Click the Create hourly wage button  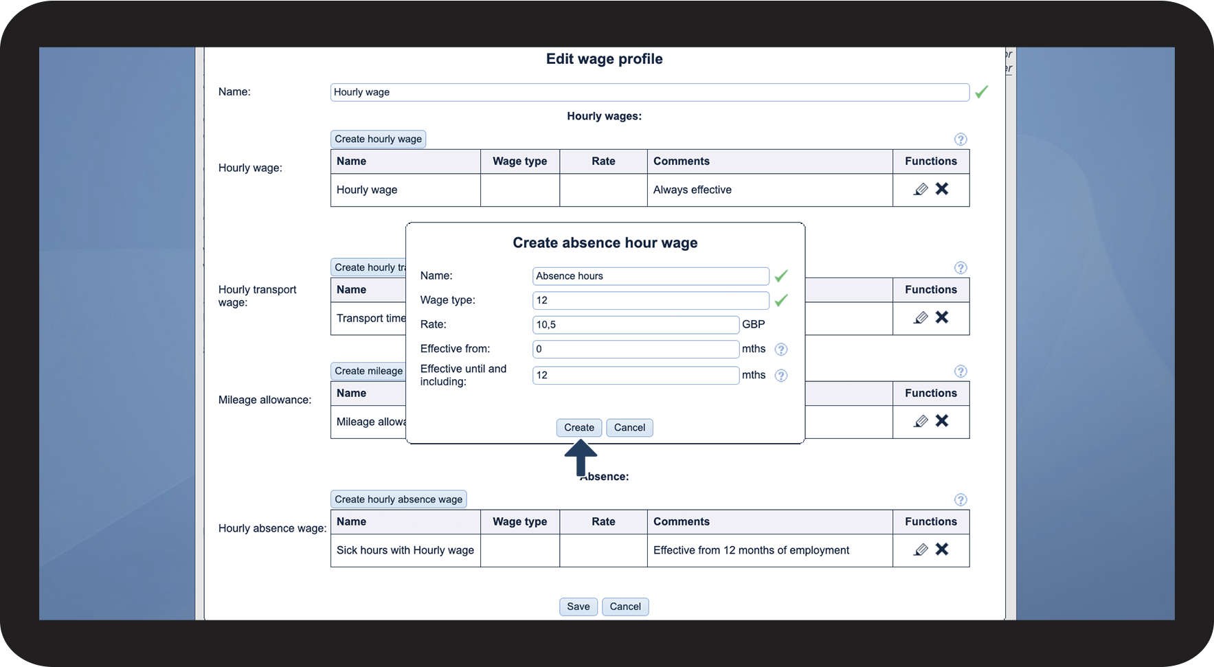click(379, 139)
